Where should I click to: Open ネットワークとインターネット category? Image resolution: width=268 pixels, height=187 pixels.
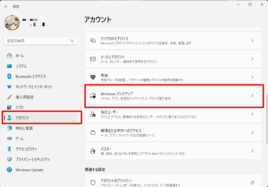click(x=34, y=87)
